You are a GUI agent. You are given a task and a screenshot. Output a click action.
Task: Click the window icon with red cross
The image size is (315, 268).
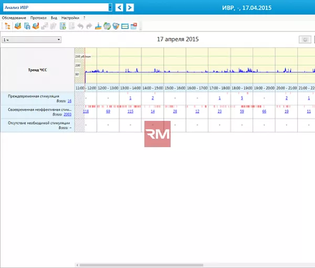(x=134, y=26)
